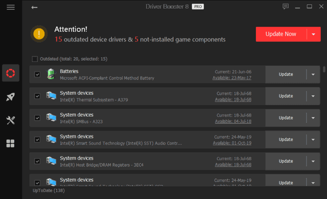This screenshot has width=327, height=199.
Task: Toggle the select-all Outdated checkbox
Action: [x=35, y=59]
